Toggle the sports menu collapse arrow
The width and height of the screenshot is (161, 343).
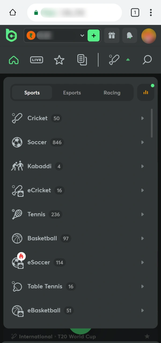[128, 60]
